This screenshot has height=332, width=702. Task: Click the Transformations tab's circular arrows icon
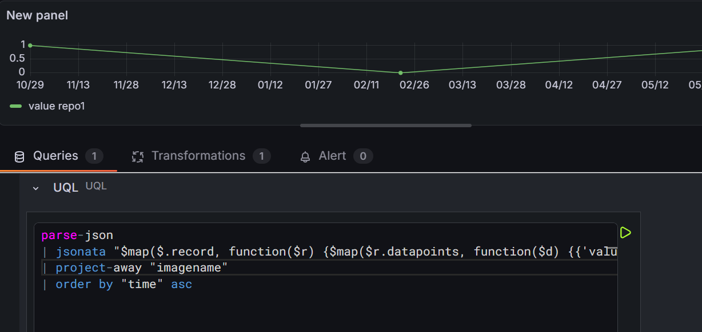coord(137,157)
